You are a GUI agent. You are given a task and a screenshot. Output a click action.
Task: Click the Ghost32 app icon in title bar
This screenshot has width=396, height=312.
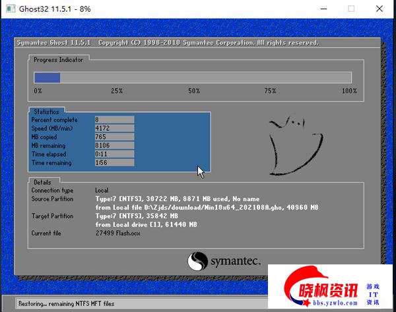click(11, 9)
